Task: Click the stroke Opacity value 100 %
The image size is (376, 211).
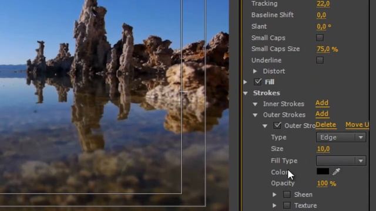Action: 327,183
